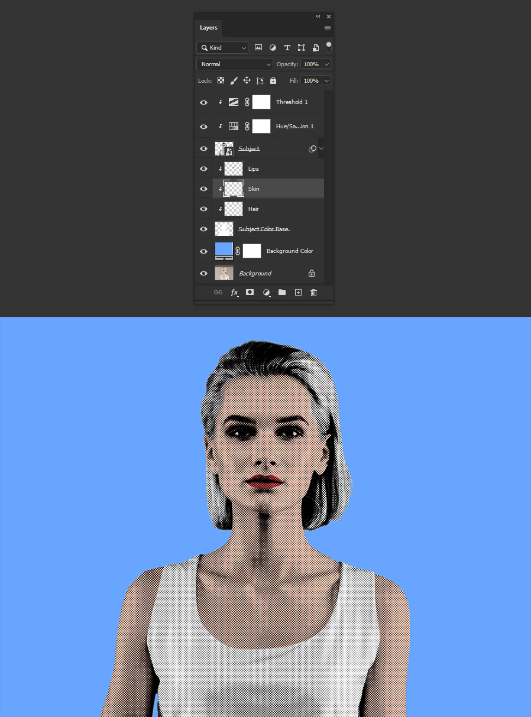531x717 pixels.
Task: Open the Normal blend mode dropdown
Action: [x=235, y=64]
